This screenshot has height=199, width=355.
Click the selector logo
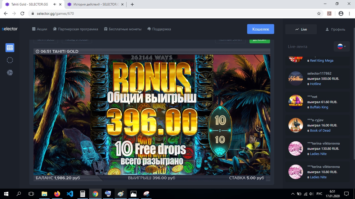pos(10,29)
